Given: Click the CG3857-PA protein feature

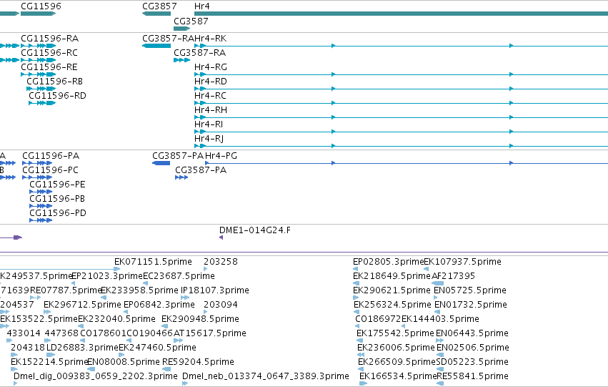Looking at the screenshot, I should click(x=161, y=163).
